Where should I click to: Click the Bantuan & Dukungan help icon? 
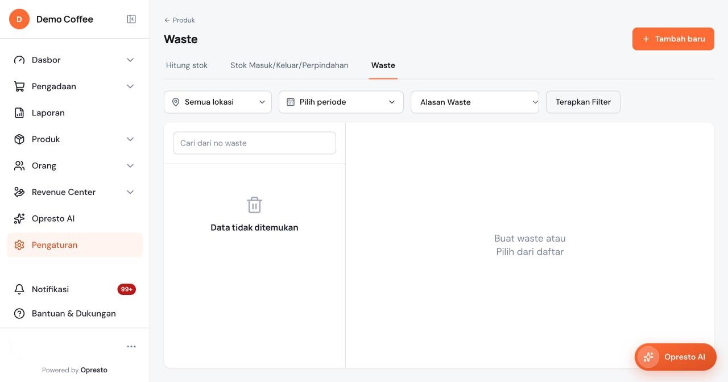(19, 314)
